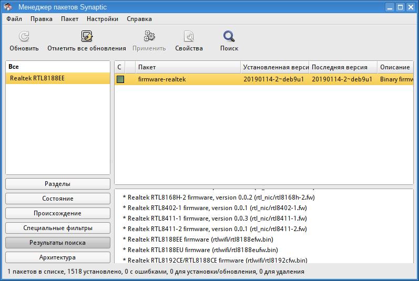
Task: Click the Обновить reload icon
Action: tap(24, 36)
